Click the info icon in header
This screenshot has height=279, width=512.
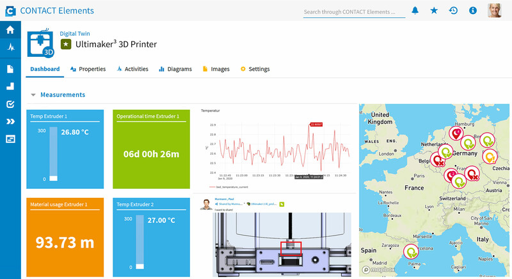(x=472, y=10)
